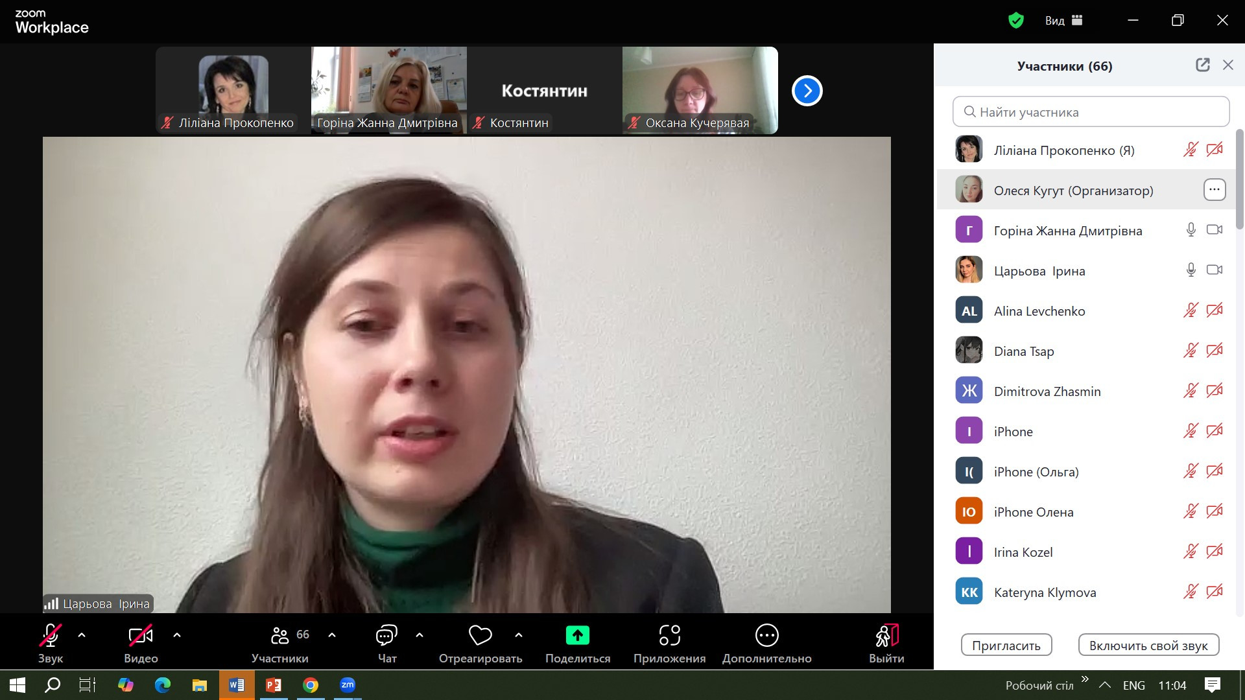Click the More options ellipsis icon
The width and height of the screenshot is (1245, 700).
click(766, 636)
